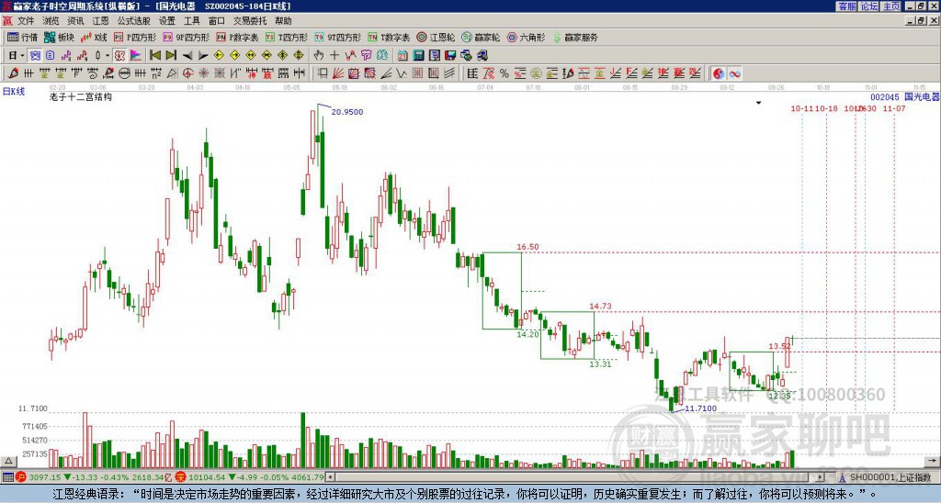Switch to K线 chart view
The image size is (941, 503).
tap(94, 37)
